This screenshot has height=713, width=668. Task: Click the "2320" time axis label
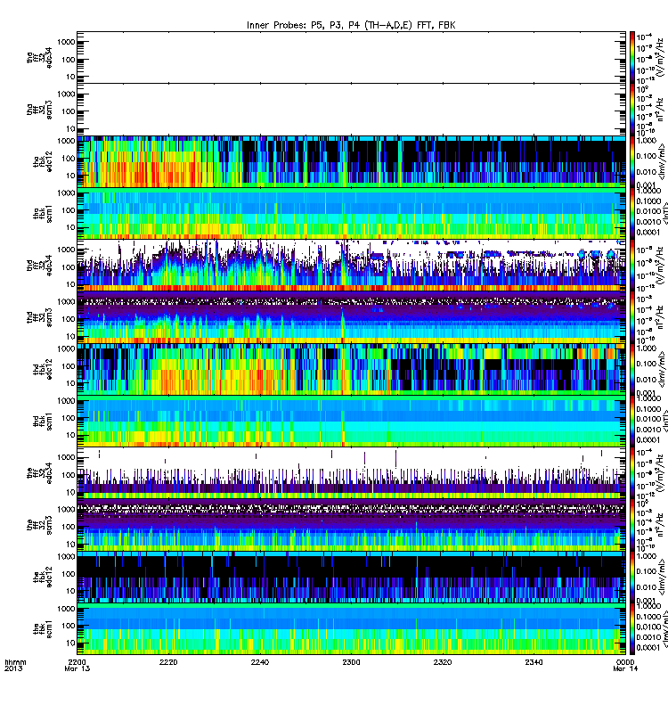click(443, 662)
